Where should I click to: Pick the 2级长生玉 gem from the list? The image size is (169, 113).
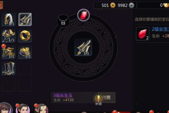pos(152,34)
